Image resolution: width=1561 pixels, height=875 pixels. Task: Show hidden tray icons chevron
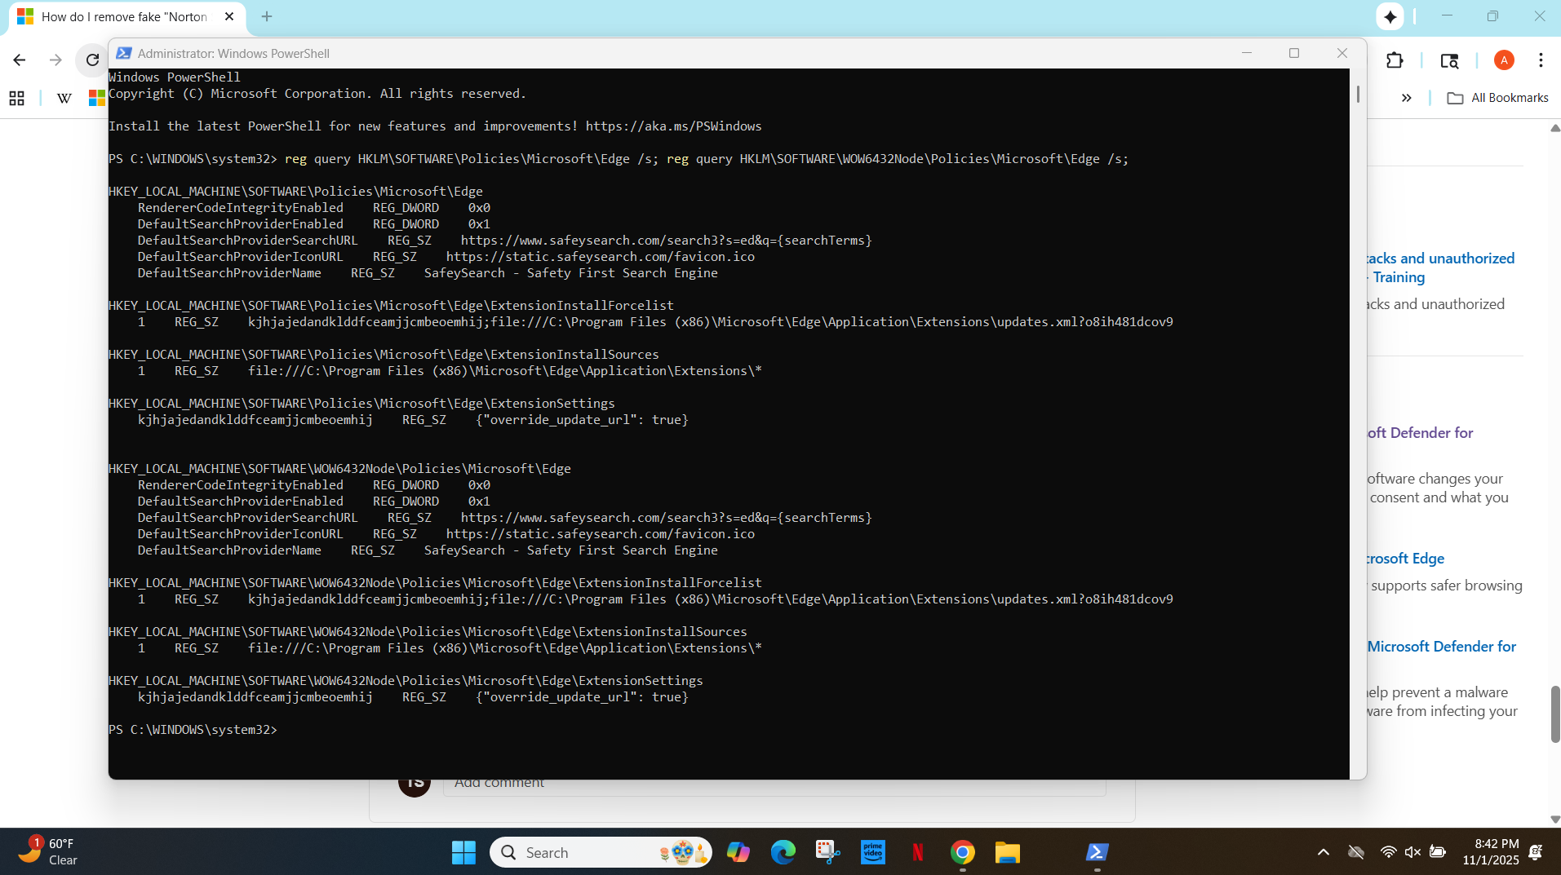1324,852
